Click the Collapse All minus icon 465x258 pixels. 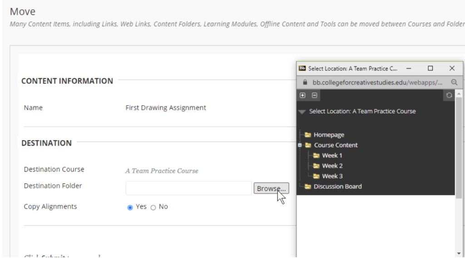point(314,95)
